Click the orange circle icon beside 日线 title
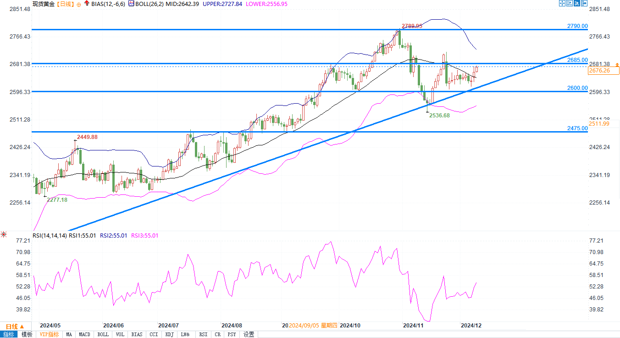This screenshot has height=338, width=620. [78, 4]
